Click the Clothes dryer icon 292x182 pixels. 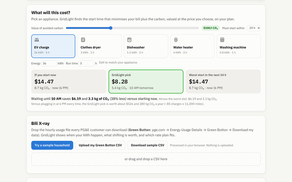tap(83, 40)
